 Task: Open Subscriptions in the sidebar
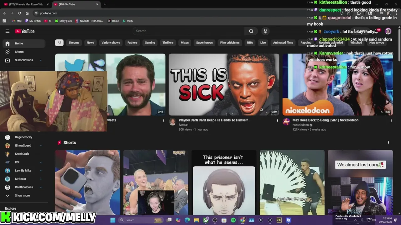point(24,60)
